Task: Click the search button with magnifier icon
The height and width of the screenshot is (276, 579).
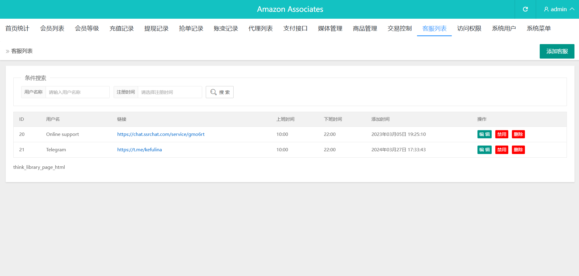Action: click(220, 92)
